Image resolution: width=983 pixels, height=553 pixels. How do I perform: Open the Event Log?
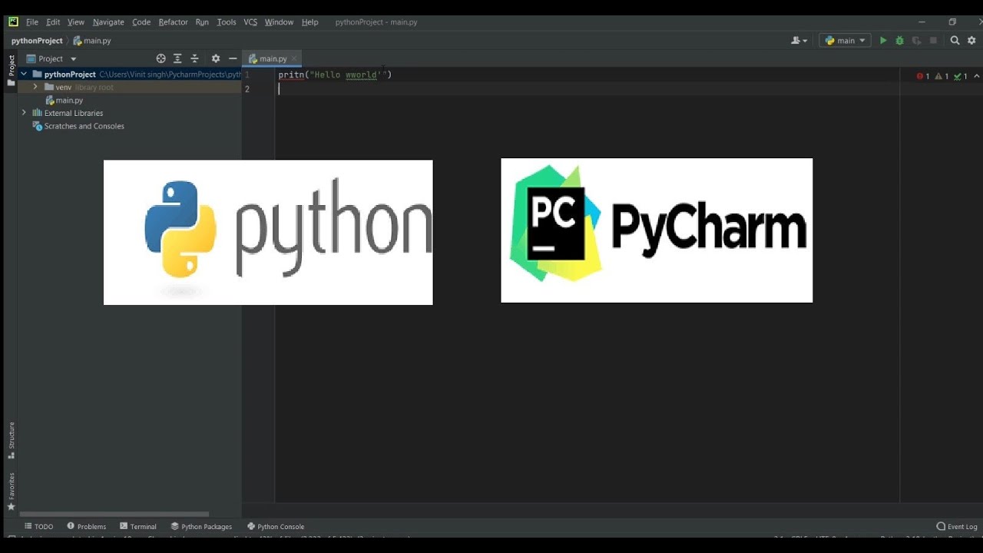957,526
